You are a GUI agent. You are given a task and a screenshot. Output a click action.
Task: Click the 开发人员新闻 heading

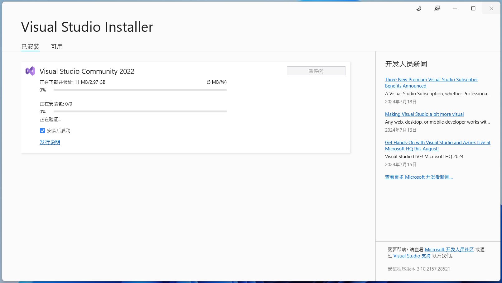[x=406, y=64]
